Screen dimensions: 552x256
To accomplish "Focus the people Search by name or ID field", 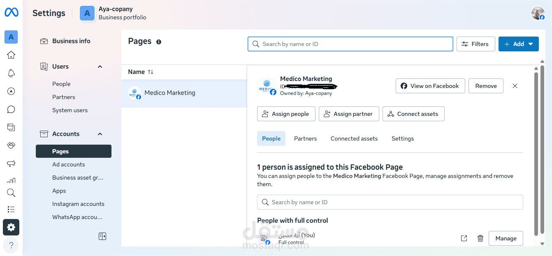I will (390, 202).
